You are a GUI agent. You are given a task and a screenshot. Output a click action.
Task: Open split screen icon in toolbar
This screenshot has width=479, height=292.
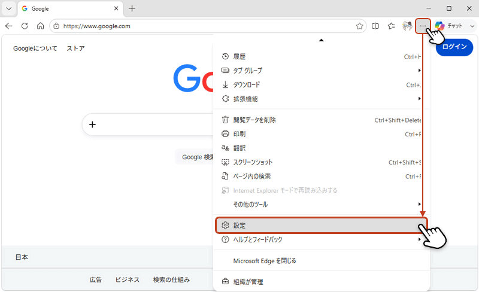click(x=375, y=26)
